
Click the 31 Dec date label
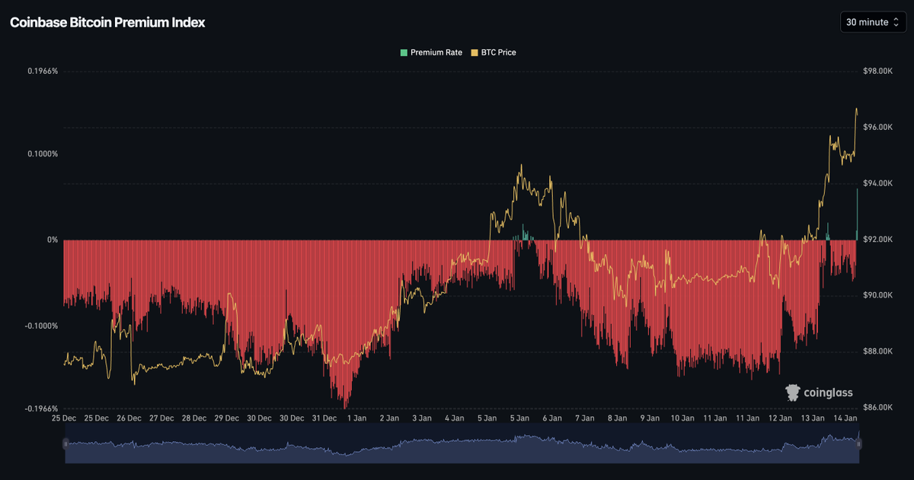coord(324,418)
